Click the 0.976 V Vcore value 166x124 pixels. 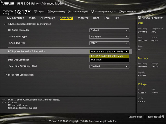pos(155,41)
